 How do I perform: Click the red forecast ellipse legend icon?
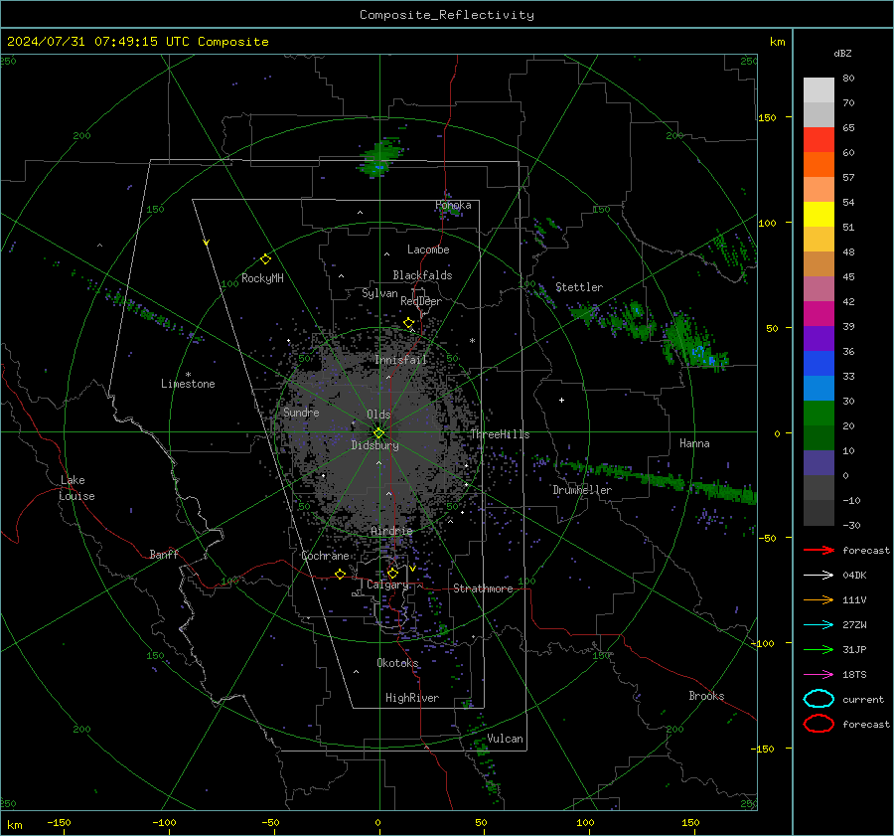coord(819,724)
